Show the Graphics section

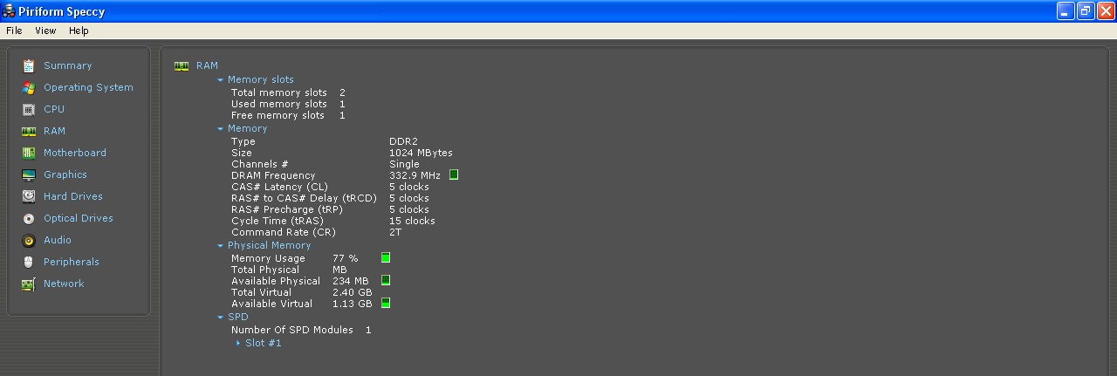[65, 174]
